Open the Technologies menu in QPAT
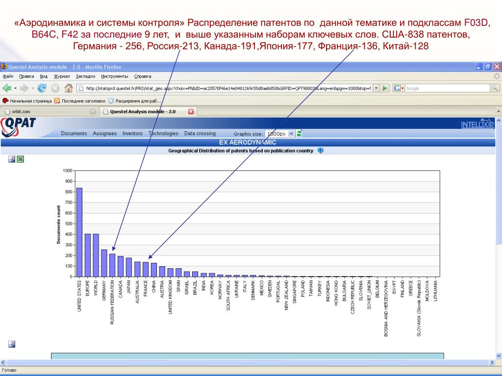 coord(163,133)
